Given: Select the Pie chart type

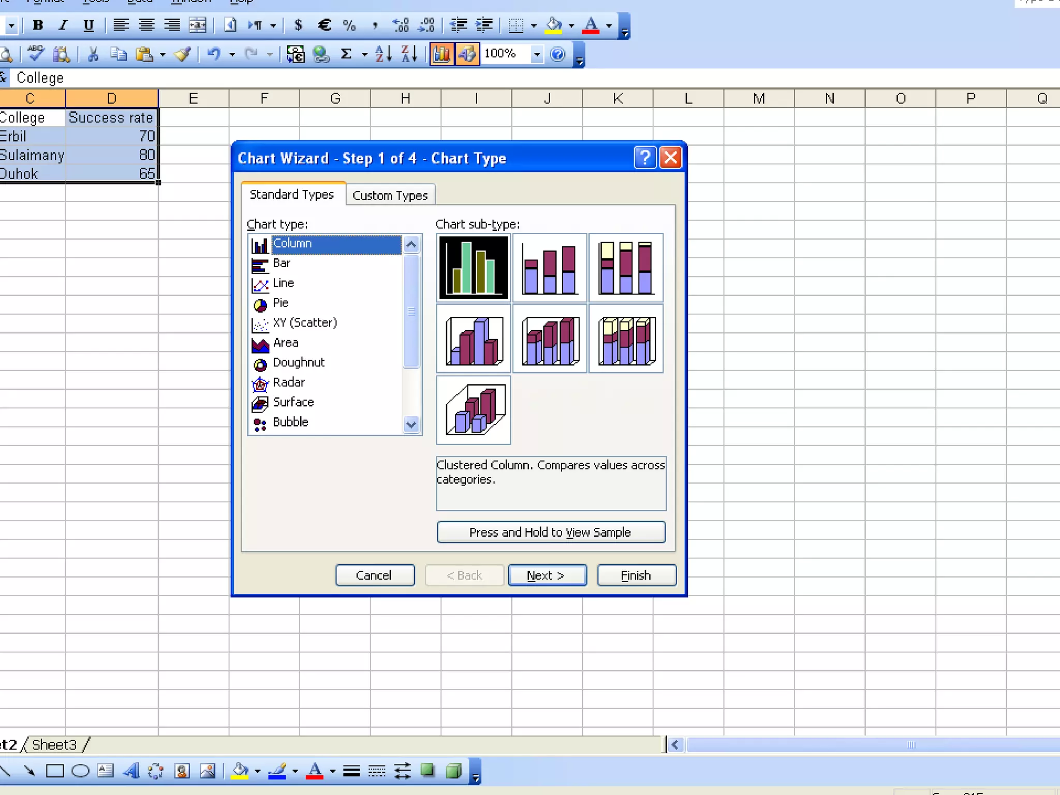Looking at the screenshot, I should tap(281, 303).
